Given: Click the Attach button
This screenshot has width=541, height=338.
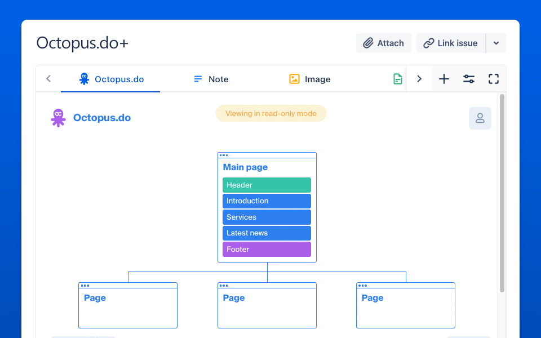Looking at the screenshot, I should pos(384,43).
